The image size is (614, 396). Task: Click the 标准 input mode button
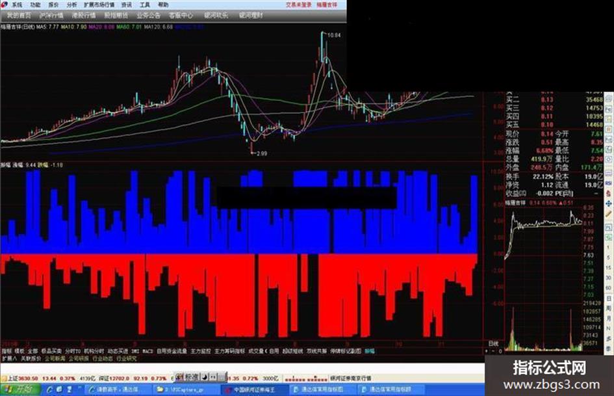(192, 377)
